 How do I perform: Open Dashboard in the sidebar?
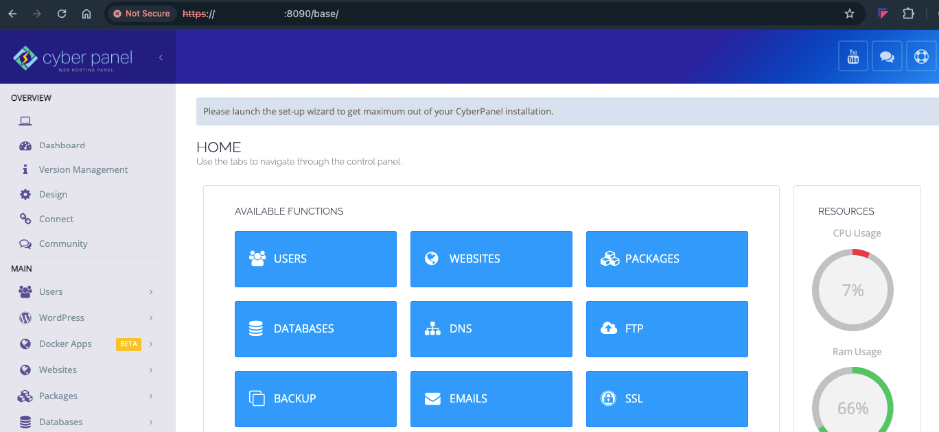pyautogui.click(x=62, y=145)
